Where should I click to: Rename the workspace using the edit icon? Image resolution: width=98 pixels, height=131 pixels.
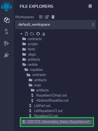[x=47, y=17]
